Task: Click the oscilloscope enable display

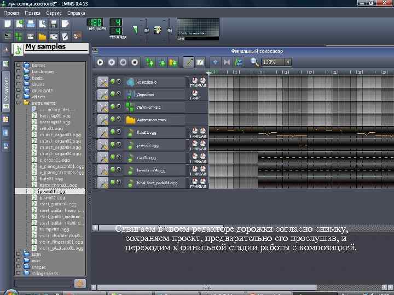Action: tap(198, 27)
